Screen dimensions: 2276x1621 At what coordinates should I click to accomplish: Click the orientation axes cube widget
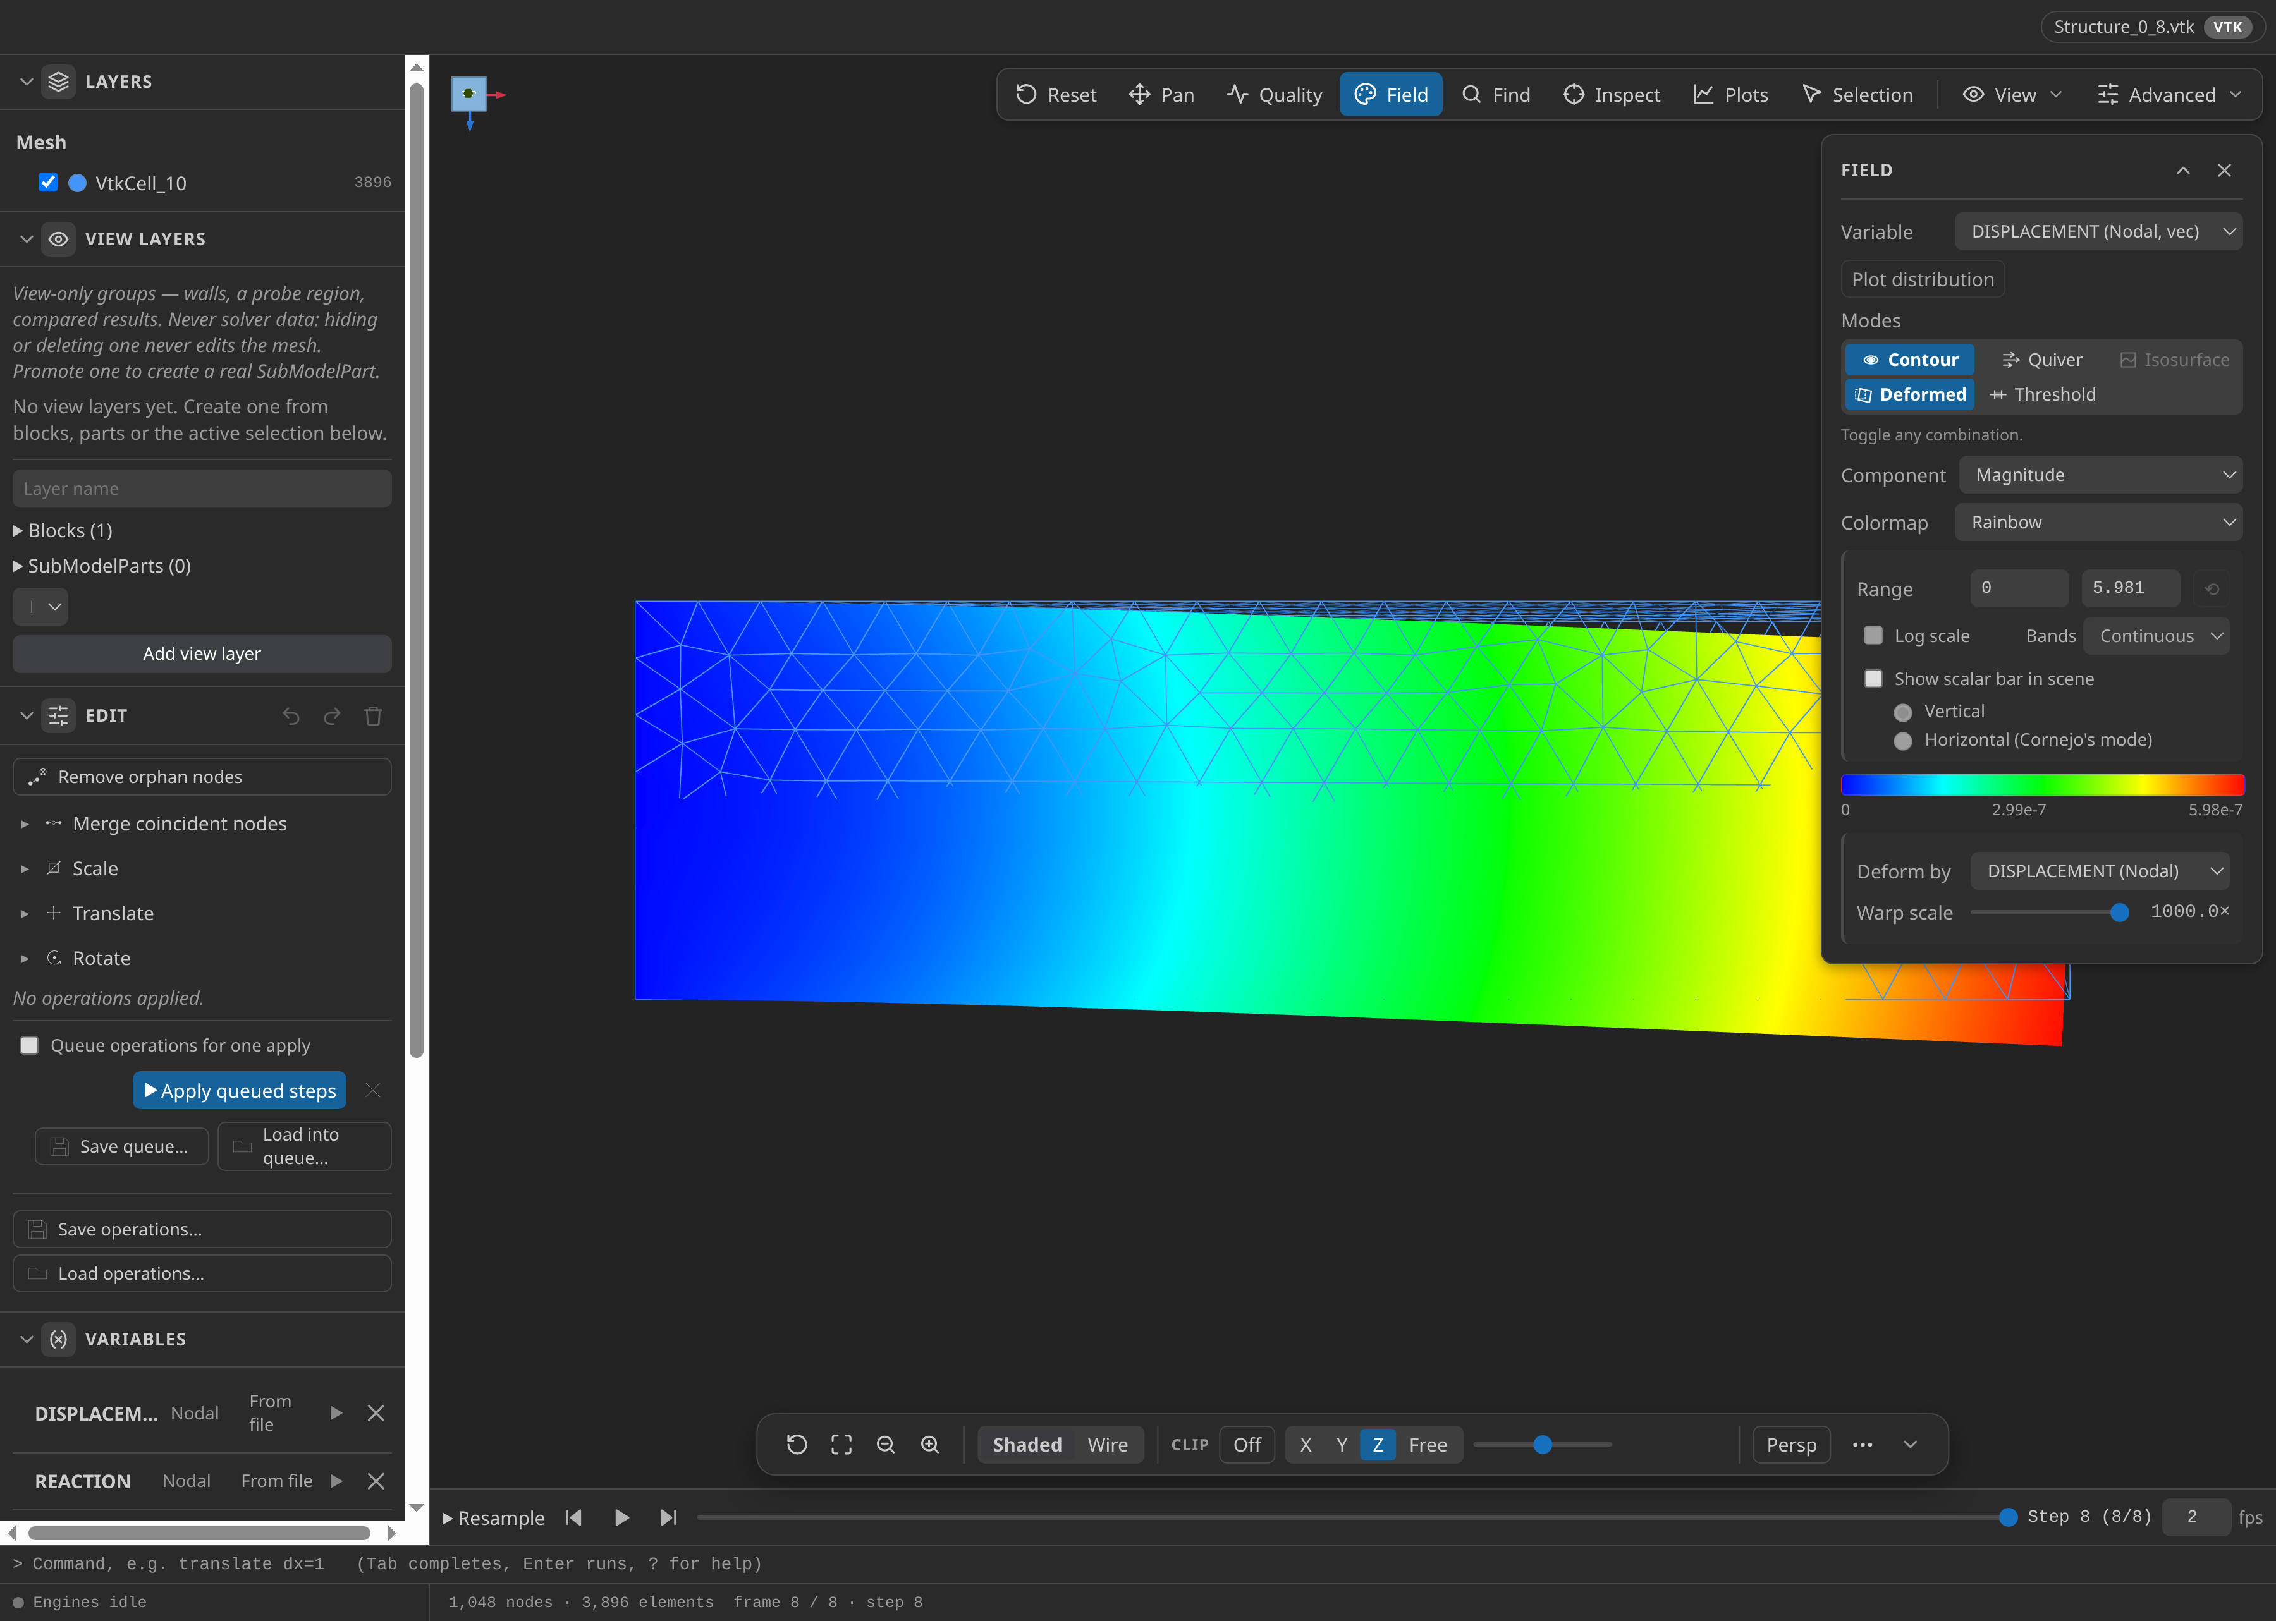tap(468, 94)
